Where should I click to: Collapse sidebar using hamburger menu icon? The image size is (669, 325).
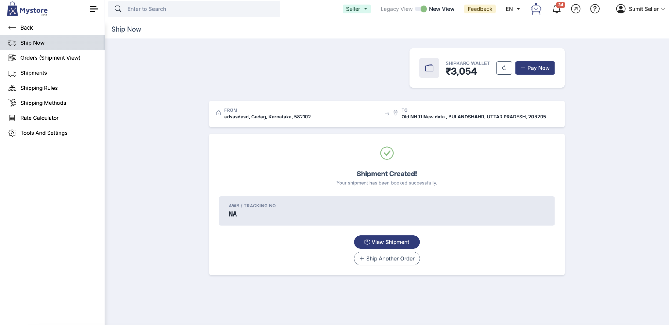94,9
